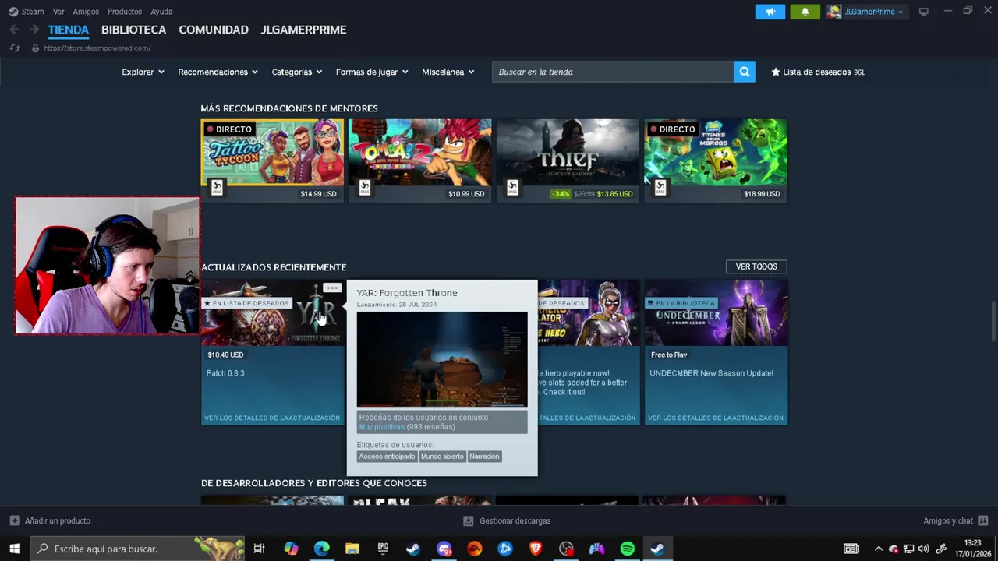Expand the Recomendaciones dropdown
The height and width of the screenshot is (561, 998).
218,72
